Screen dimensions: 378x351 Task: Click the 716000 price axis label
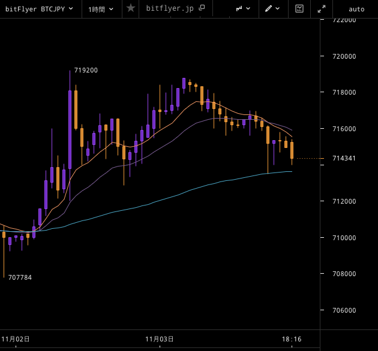point(344,129)
